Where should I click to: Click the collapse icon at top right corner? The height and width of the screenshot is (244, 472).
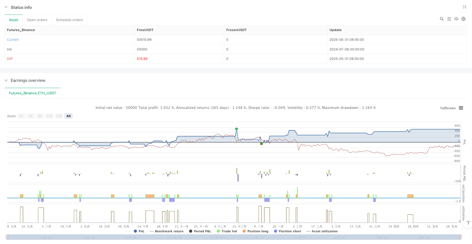464,7
